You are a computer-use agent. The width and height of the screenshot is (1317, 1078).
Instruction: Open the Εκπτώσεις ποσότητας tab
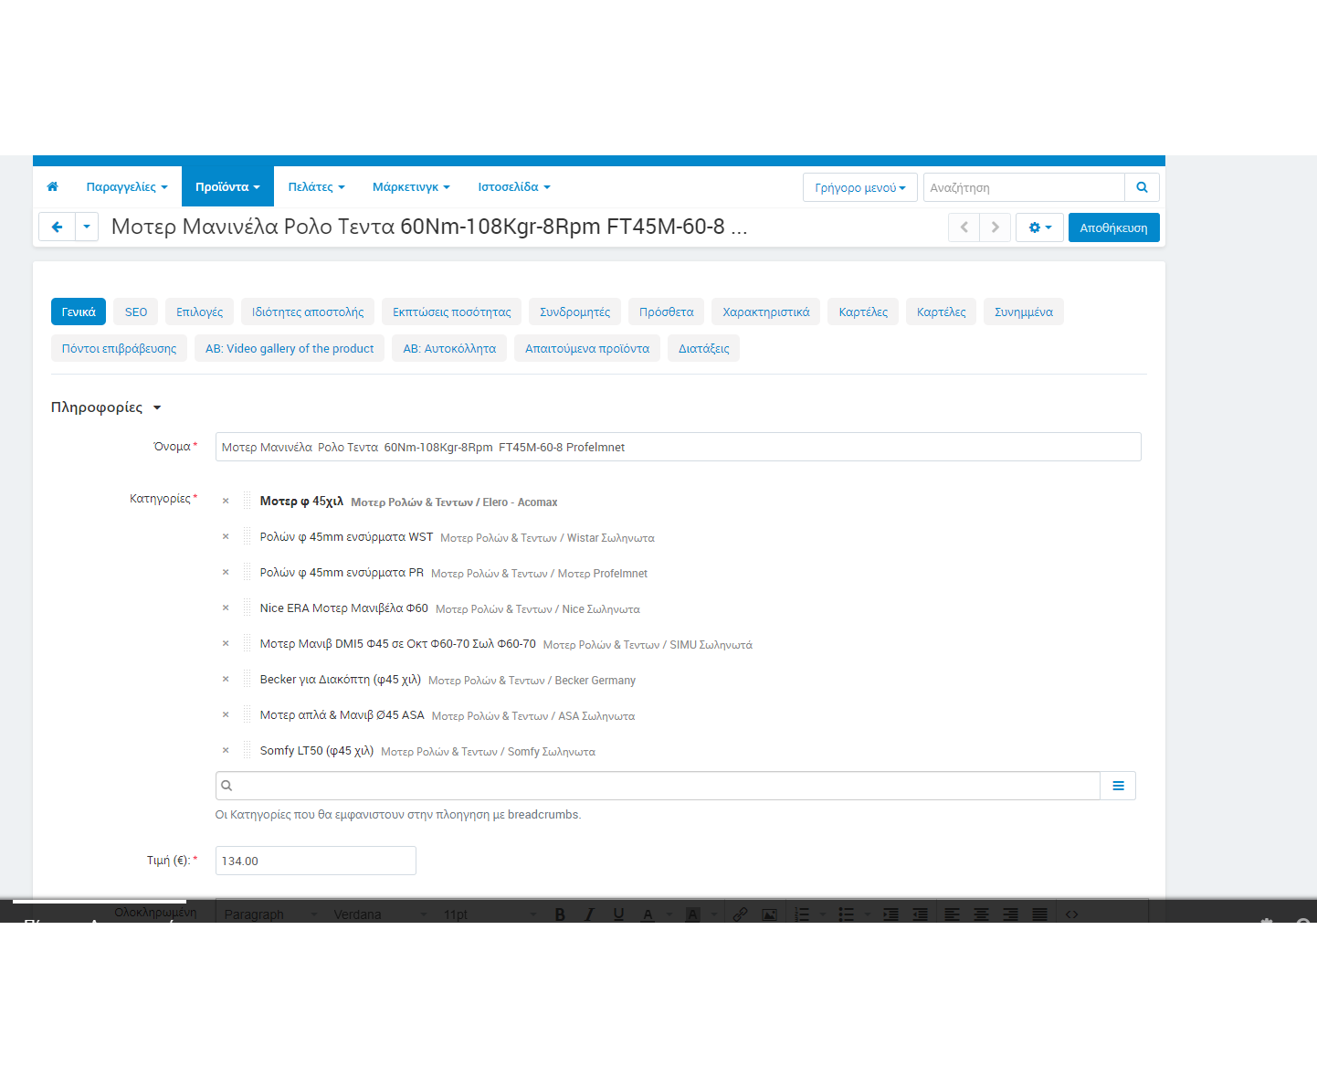click(x=452, y=312)
